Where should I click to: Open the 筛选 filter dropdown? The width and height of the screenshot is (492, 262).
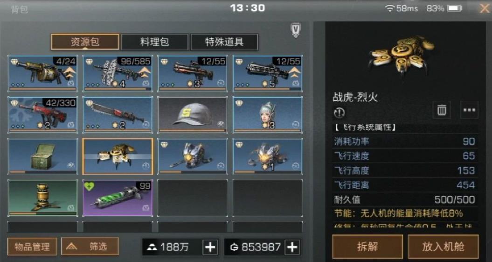(90, 246)
